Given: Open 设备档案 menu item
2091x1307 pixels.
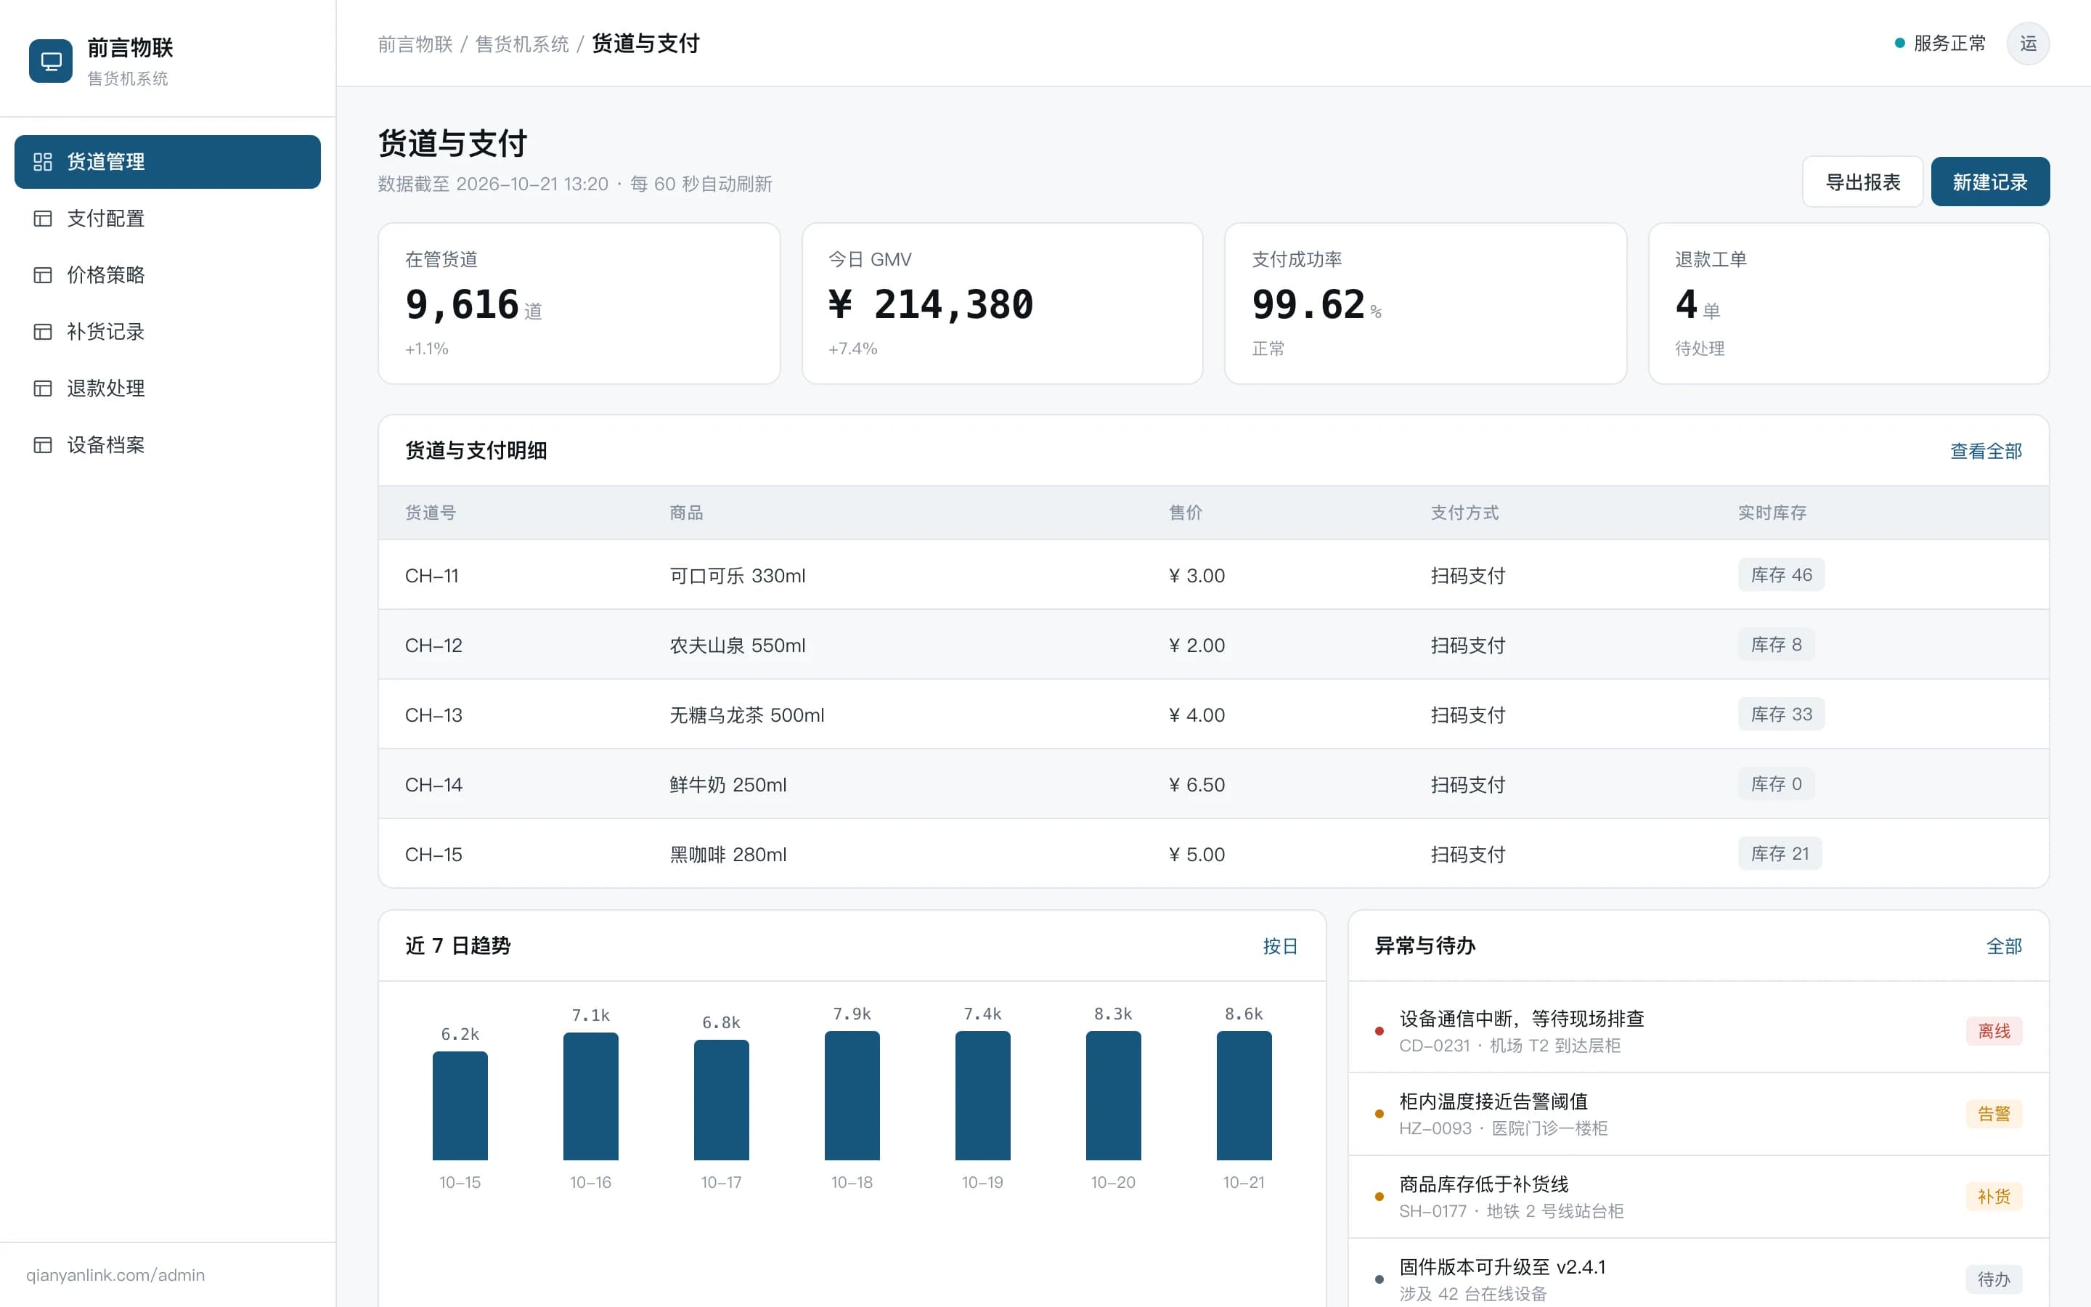Looking at the screenshot, I should tap(168, 445).
